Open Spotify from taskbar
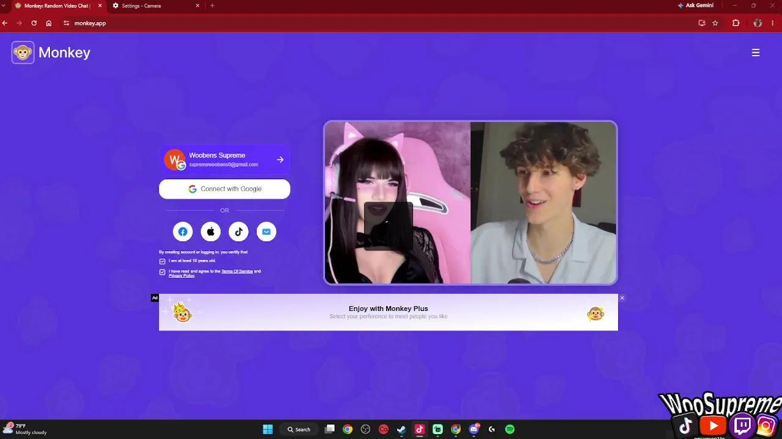This screenshot has width=782, height=439. [x=510, y=429]
